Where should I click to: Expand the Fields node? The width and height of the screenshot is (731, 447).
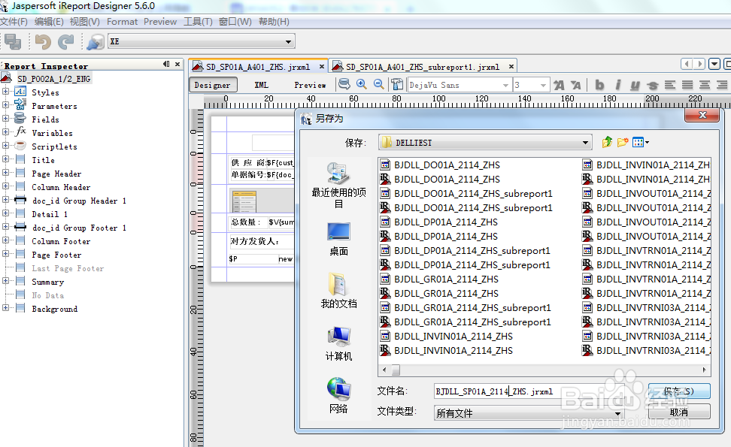[5, 118]
